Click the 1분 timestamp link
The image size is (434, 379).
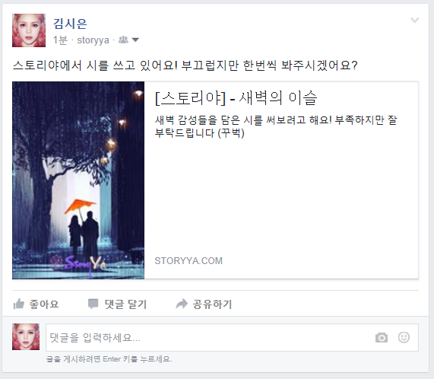coord(60,40)
